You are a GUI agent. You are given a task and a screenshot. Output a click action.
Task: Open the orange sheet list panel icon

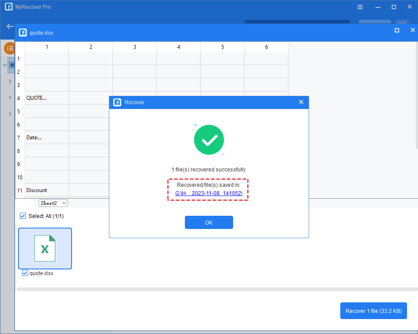pyautogui.click(x=9, y=48)
